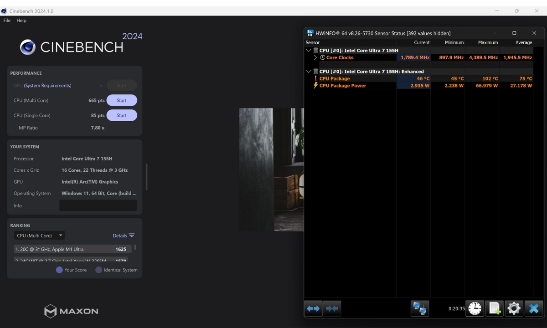547x328 pixels.
Task: Click the CPU Package Power lightning icon
Action: [x=315, y=86]
